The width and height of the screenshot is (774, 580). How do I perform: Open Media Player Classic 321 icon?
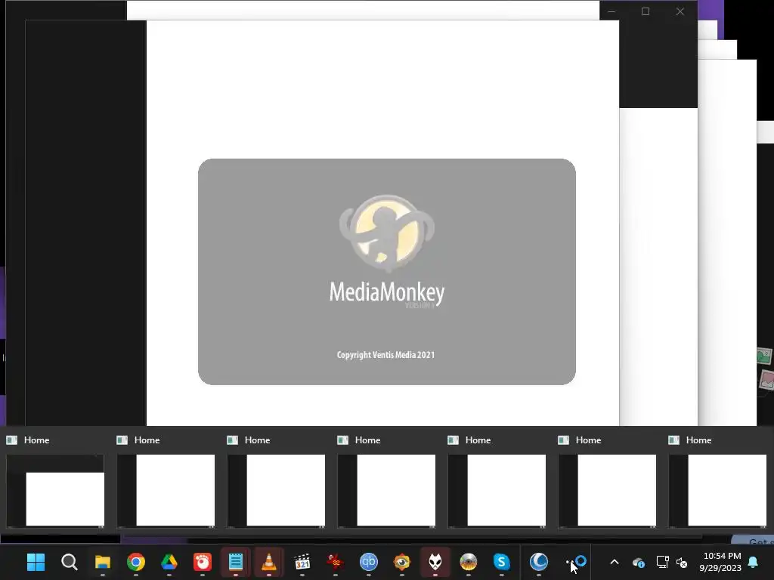pyautogui.click(x=302, y=562)
